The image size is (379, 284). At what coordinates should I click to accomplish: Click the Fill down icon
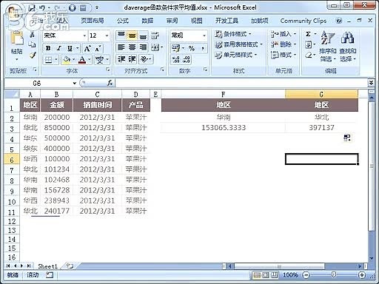click(x=308, y=44)
